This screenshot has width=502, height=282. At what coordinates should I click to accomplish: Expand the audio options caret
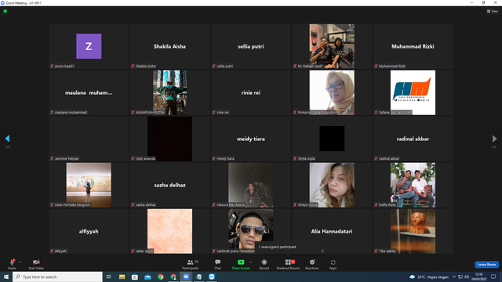coord(20,262)
